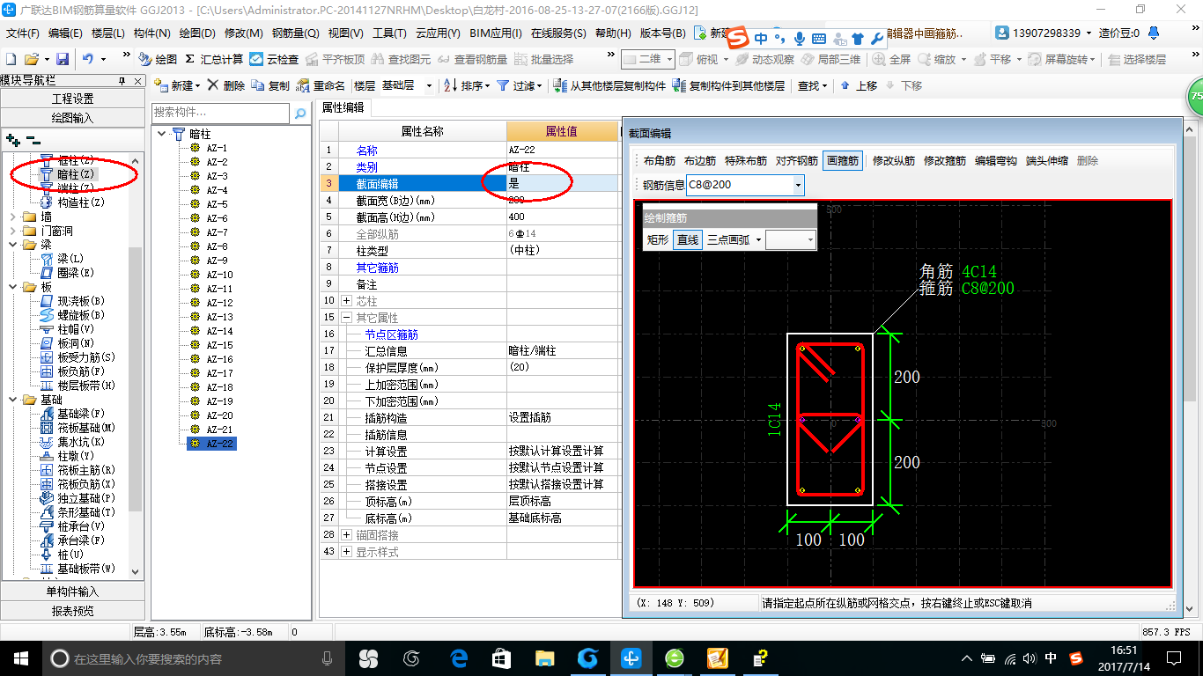Click the Windows Start button

pyautogui.click(x=20, y=658)
